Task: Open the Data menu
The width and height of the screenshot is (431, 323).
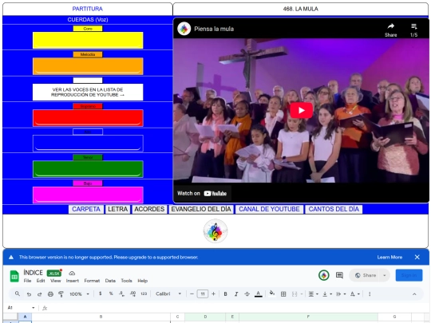Action: pyautogui.click(x=110, y=281)
